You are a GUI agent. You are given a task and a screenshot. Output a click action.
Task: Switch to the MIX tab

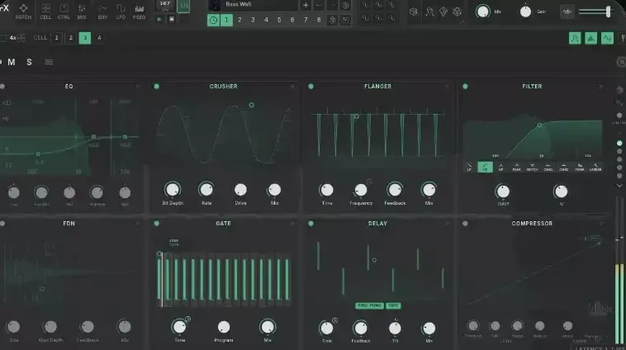click(x=82, y=12)
